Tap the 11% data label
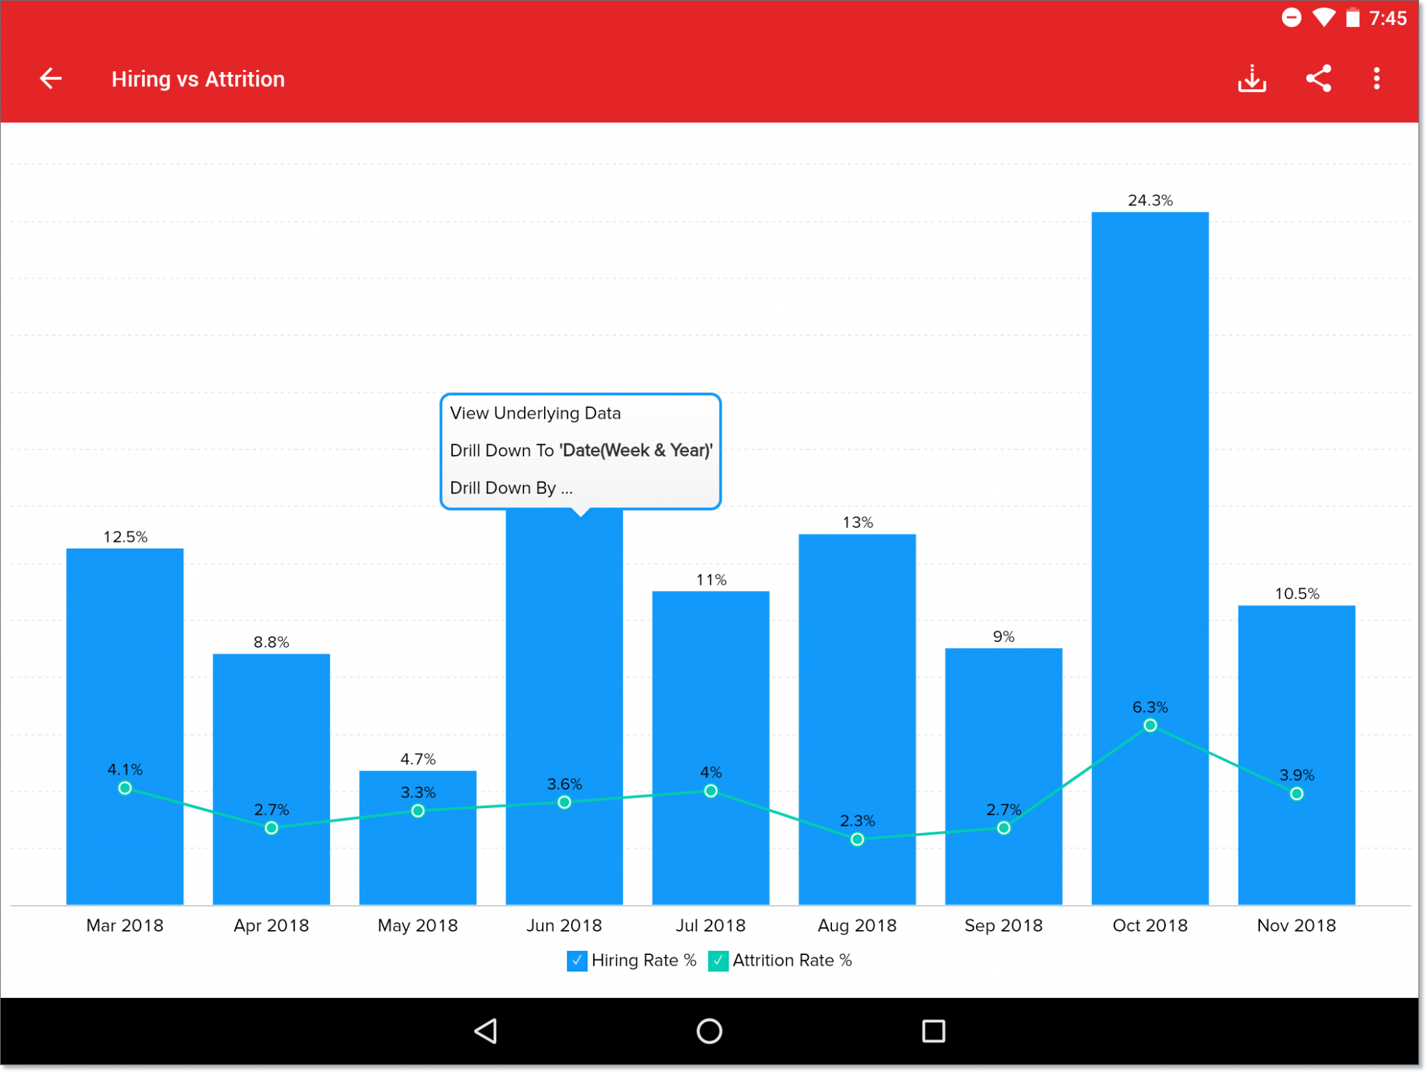The image size is (1426, 1072). [x=712, y=580]
